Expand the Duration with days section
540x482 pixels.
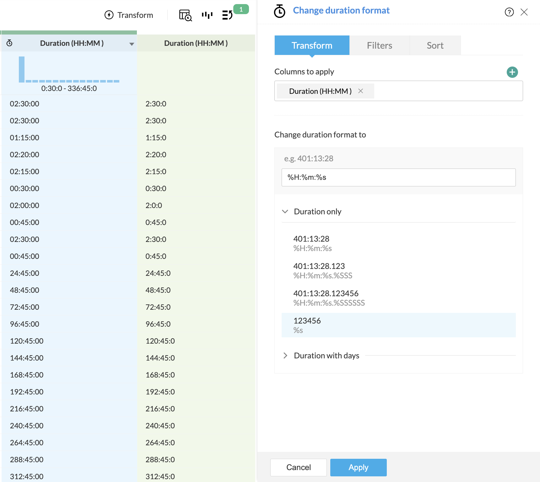click(x=285, y=356)
